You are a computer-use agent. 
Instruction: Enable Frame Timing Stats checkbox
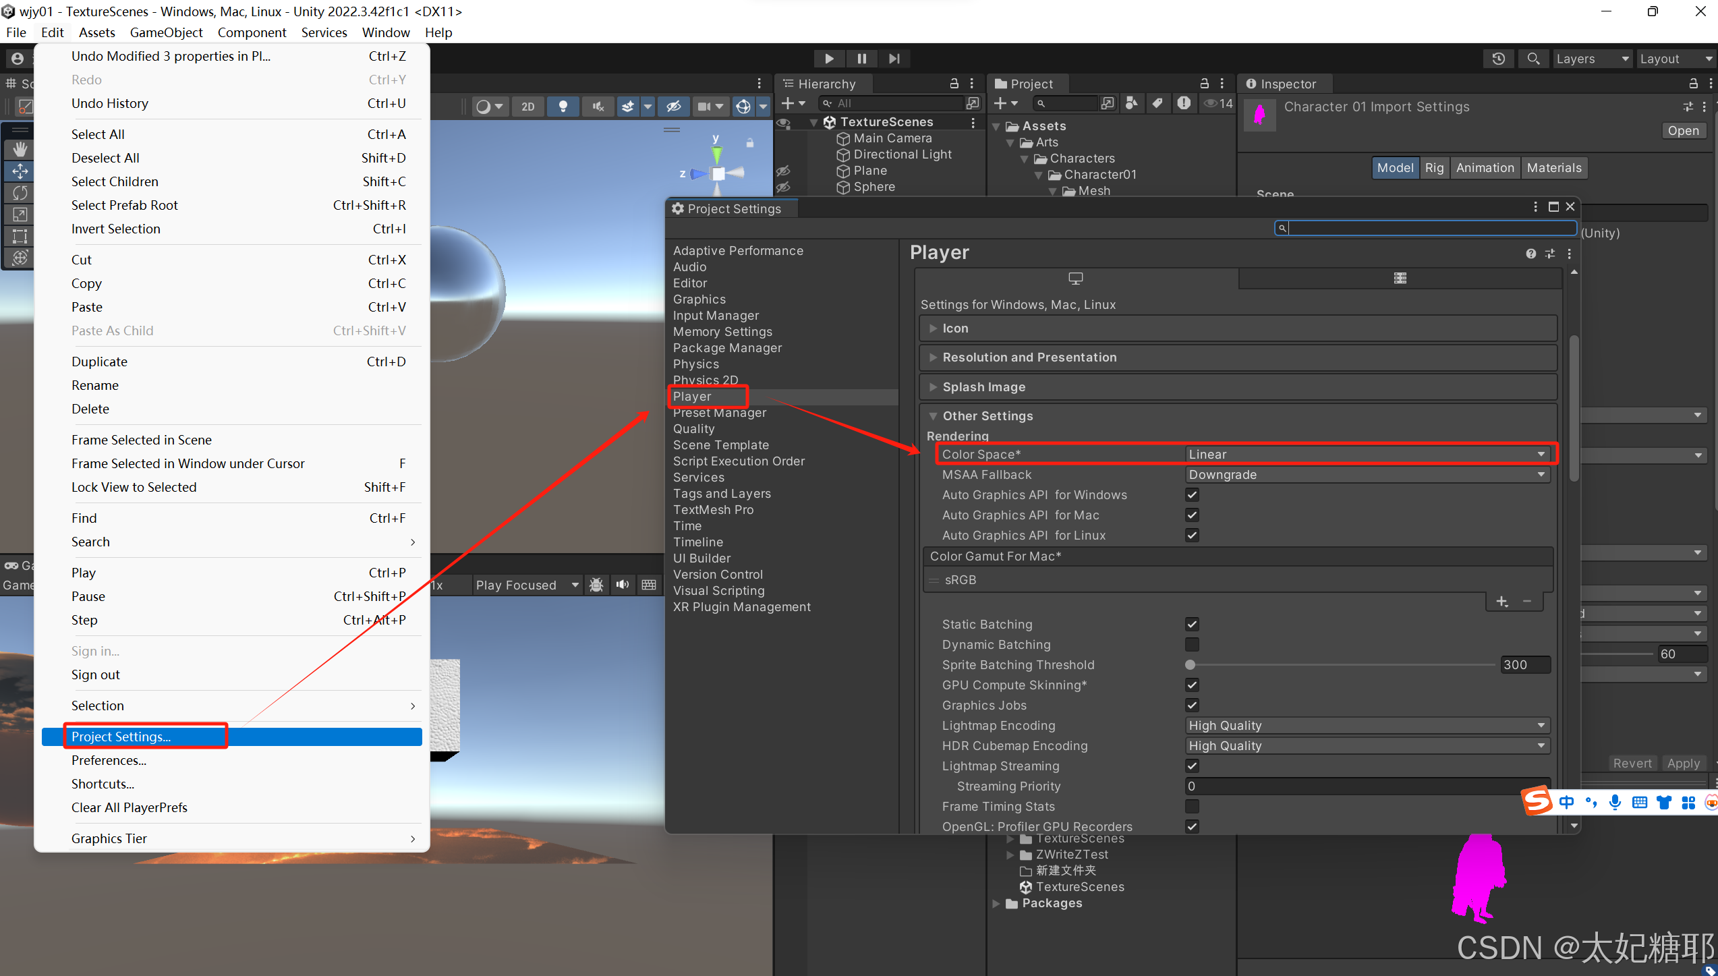[x=1192, y=807]
